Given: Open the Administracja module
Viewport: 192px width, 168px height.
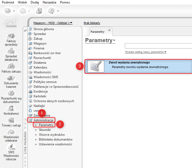Looking at the screenshot, I should pos(43,120).
